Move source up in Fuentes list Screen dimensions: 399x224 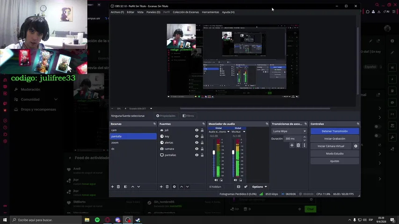pyautogui.click(x=181, y=187)
